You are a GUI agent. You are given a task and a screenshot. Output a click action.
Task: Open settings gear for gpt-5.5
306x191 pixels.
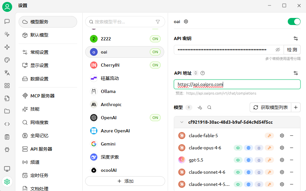pyautogui.click(x=282, y=160)
